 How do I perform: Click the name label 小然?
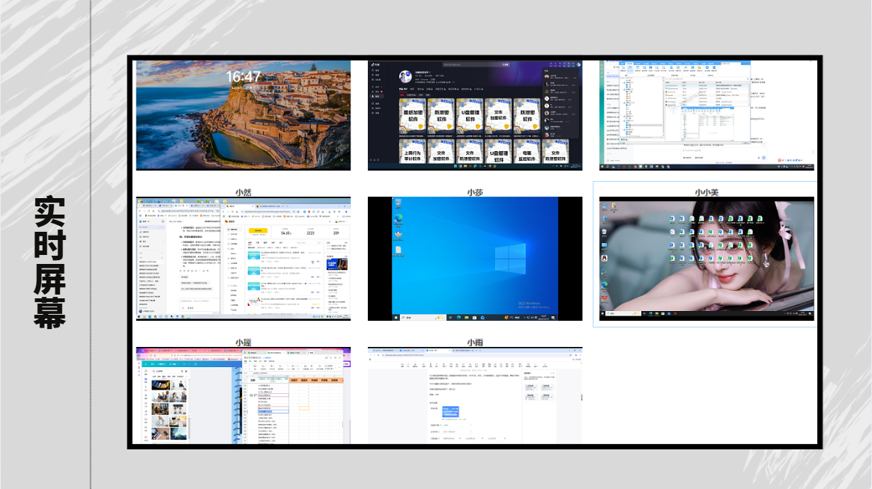(x=243, y=192)
